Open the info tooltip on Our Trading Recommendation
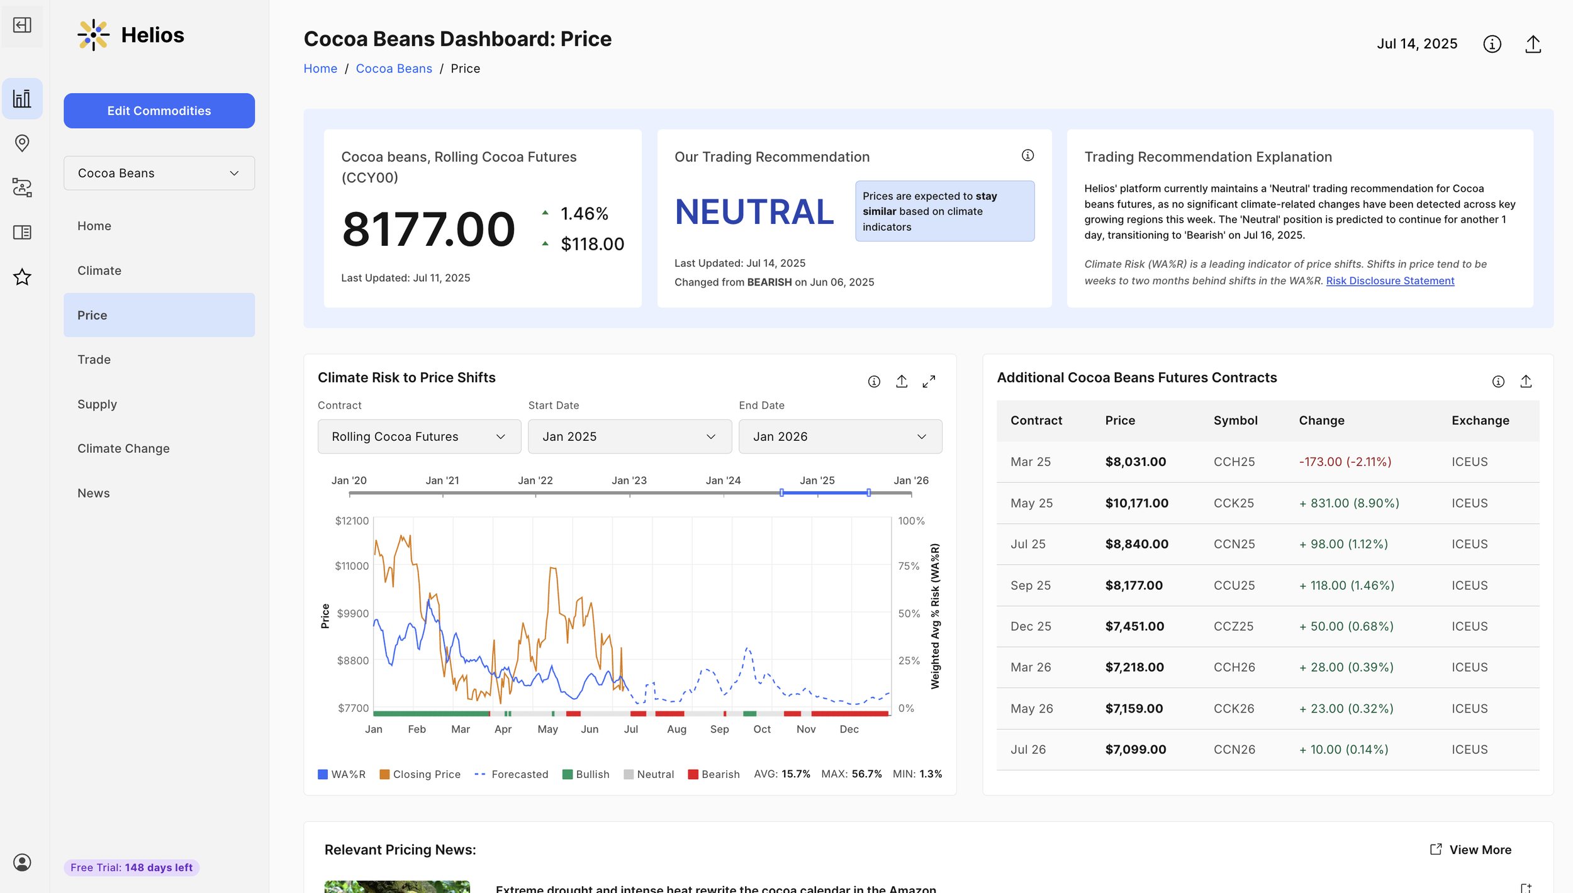The image size is (1573, 893). [1027, 155]
